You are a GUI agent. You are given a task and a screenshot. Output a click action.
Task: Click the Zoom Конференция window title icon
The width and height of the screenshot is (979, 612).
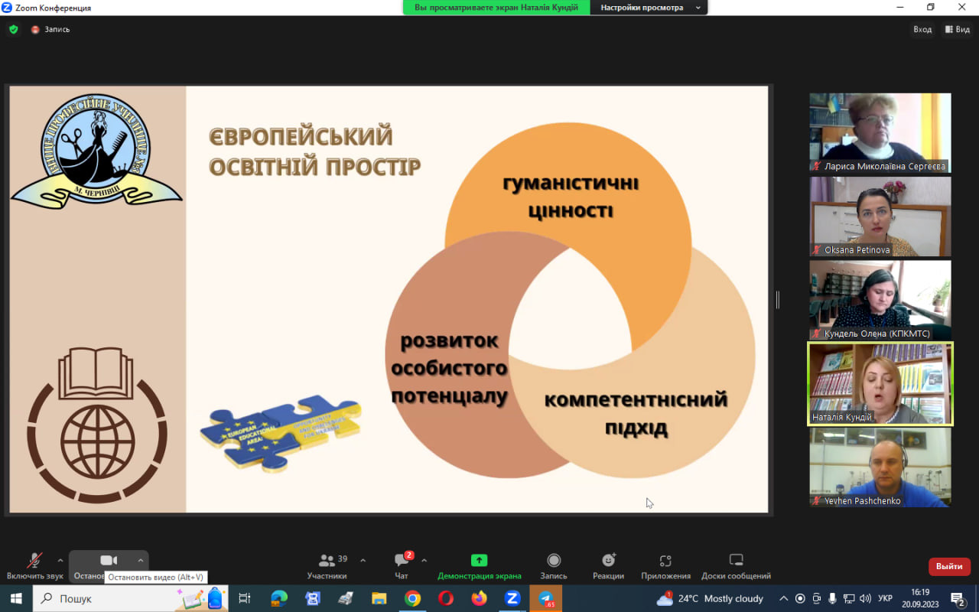coord(7,8)
